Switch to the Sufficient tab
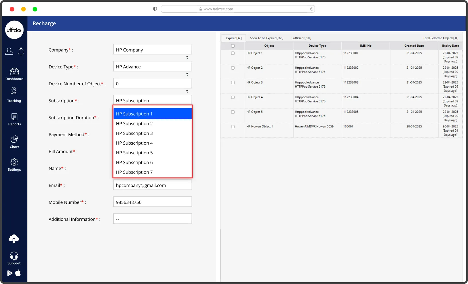 point(301,38)
